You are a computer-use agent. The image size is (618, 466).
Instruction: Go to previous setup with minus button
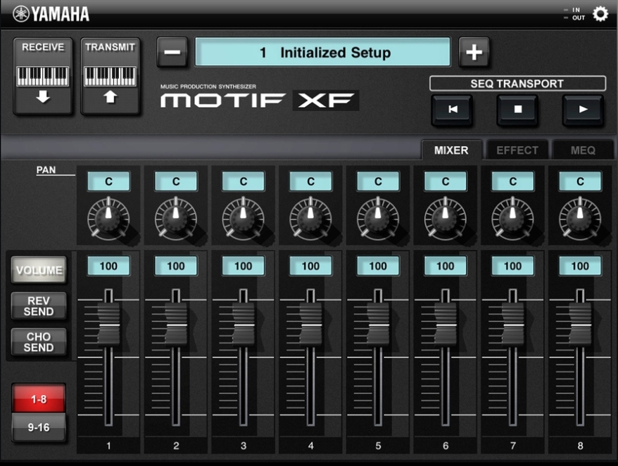[172, 52]
